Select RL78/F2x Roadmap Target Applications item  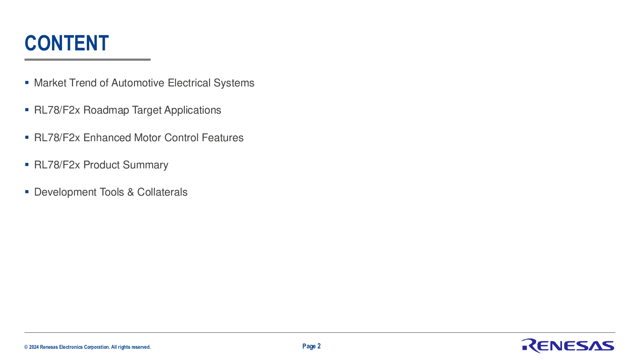[x=128, y=110]
